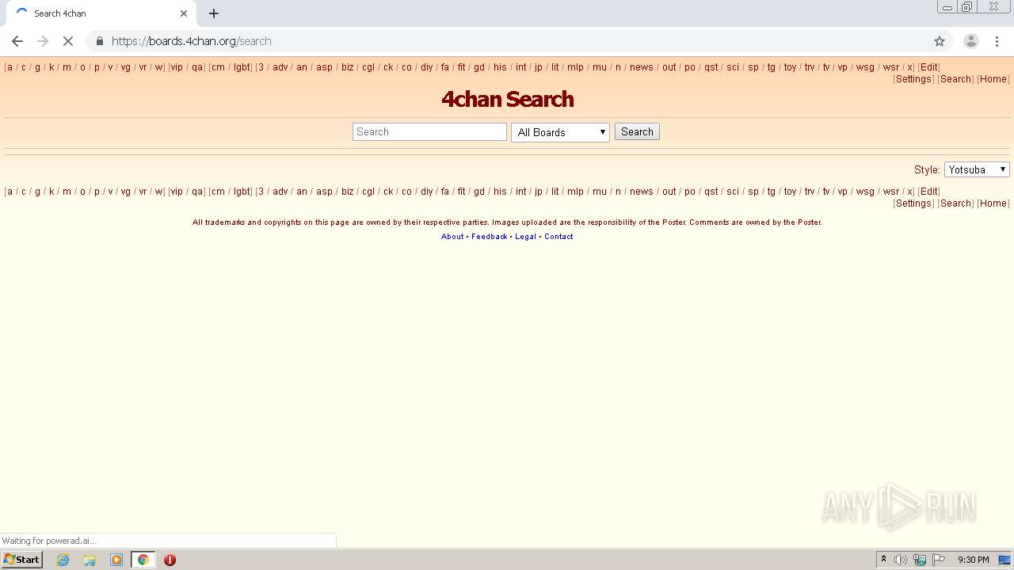Screen dimensions: 1014x570
Task: Click the 9:30 PM taskbar clock
Action: 973,560
